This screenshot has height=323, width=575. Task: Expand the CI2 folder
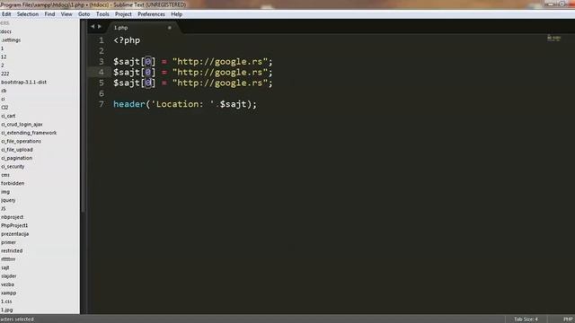4,108
